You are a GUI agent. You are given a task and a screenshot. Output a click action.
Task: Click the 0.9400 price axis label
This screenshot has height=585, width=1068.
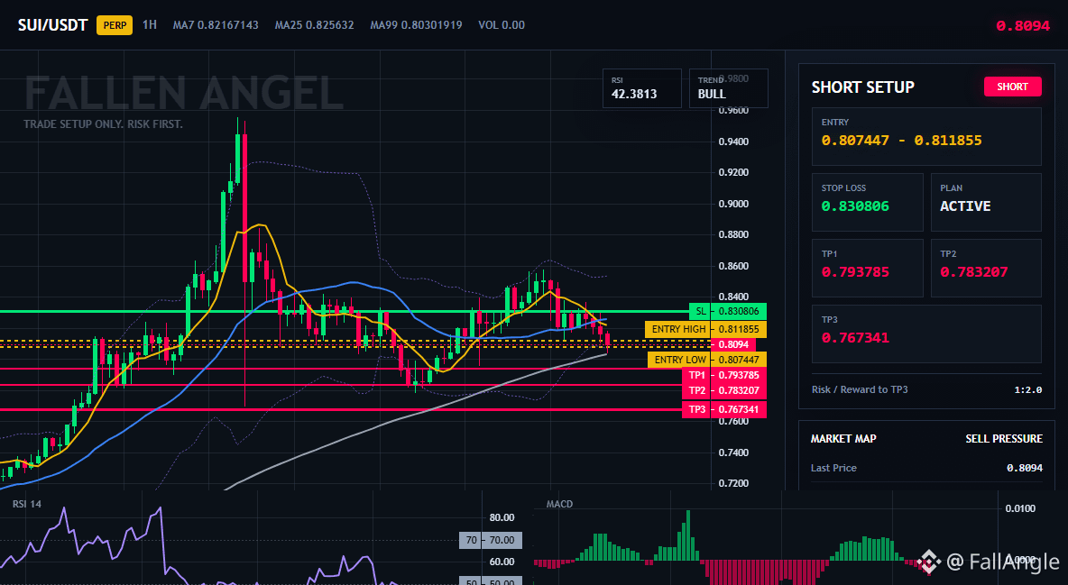tap(733, 142)
